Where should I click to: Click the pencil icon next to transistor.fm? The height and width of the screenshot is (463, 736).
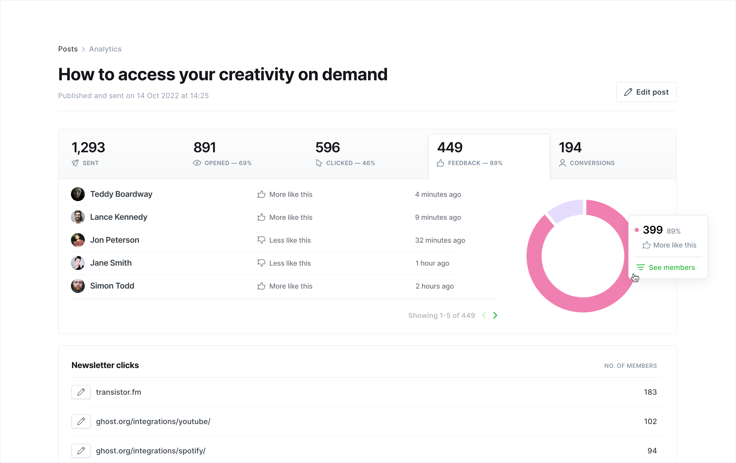click(x=81, y=392)
